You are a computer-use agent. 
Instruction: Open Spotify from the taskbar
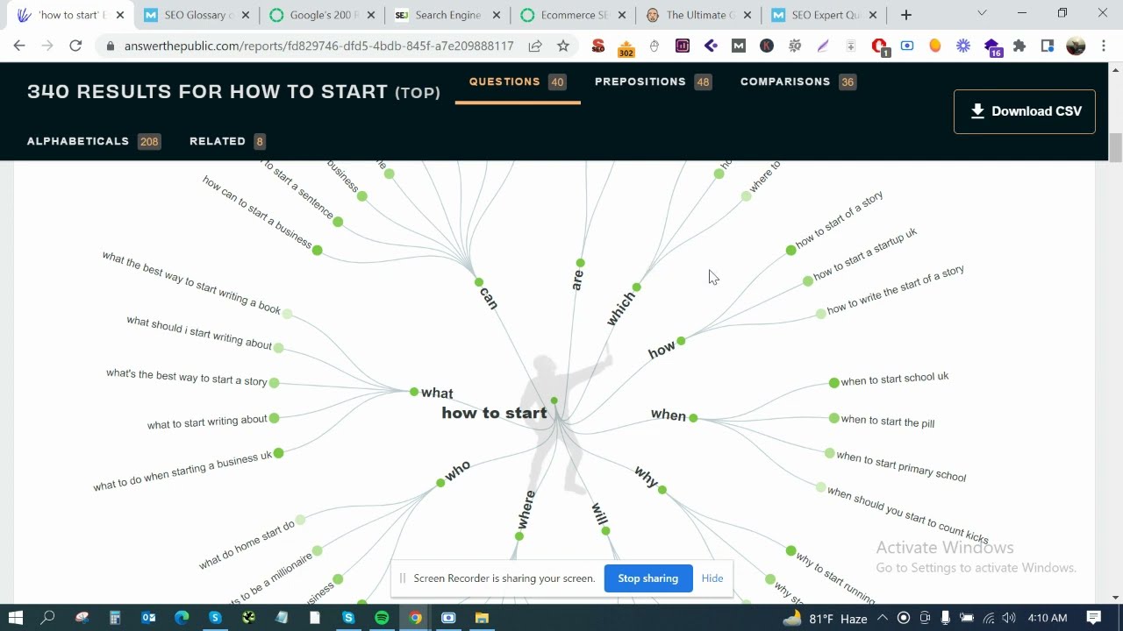[x=382, y=618]
